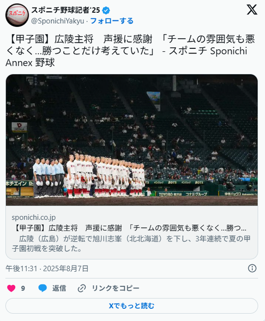Click the like count number 9
This screenshot has width=265, height=321.
pos(23,288)
